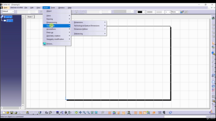Open the Window menu

tap(61, 8)
